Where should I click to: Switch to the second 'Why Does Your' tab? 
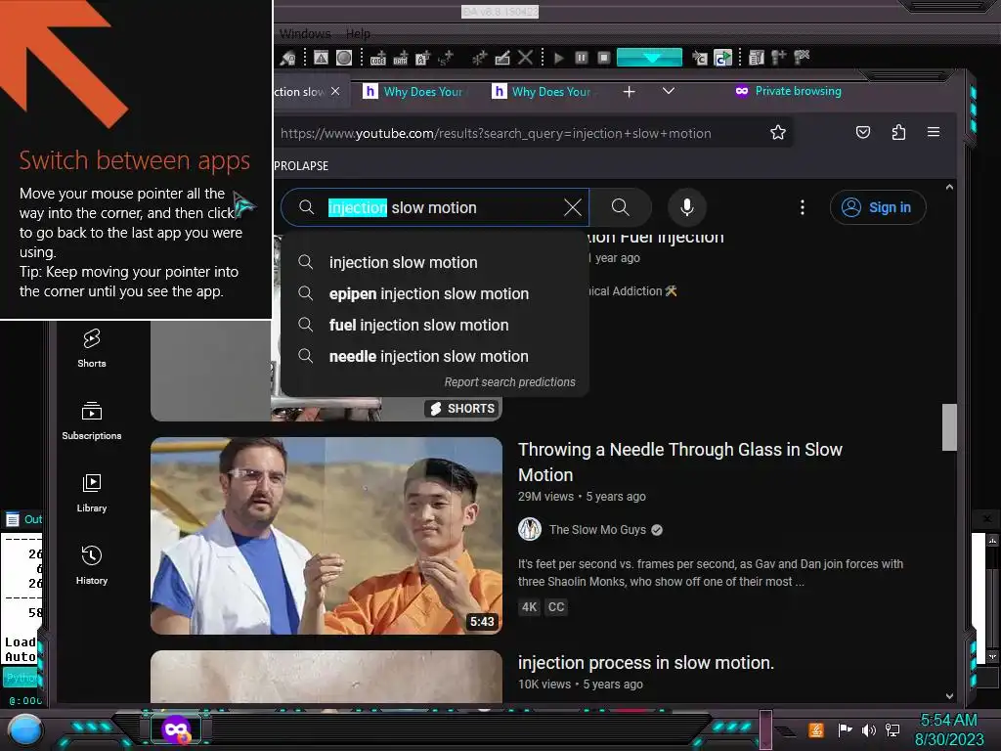[544, 91]
